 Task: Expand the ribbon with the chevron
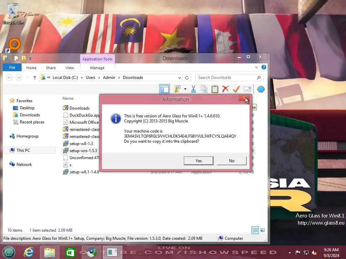point(256,67)
